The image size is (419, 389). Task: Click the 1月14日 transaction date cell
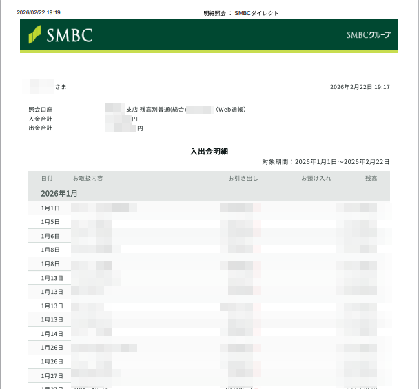pos(52,334)
